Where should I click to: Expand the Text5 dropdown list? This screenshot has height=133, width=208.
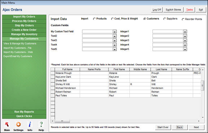[115, 50]
